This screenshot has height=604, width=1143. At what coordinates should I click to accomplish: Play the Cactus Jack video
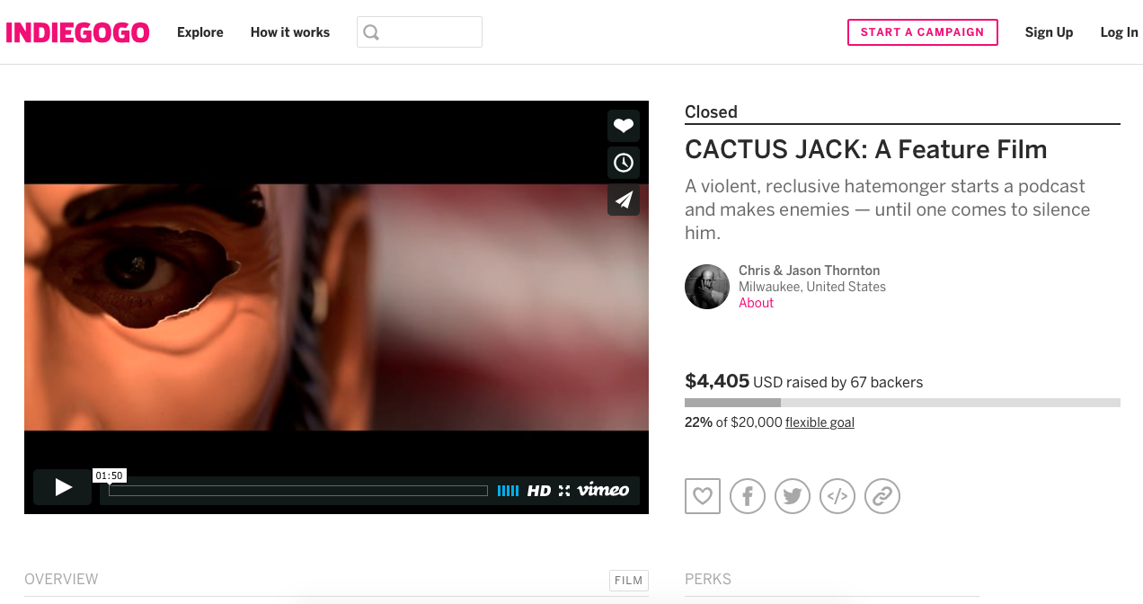tap(63, 487)
